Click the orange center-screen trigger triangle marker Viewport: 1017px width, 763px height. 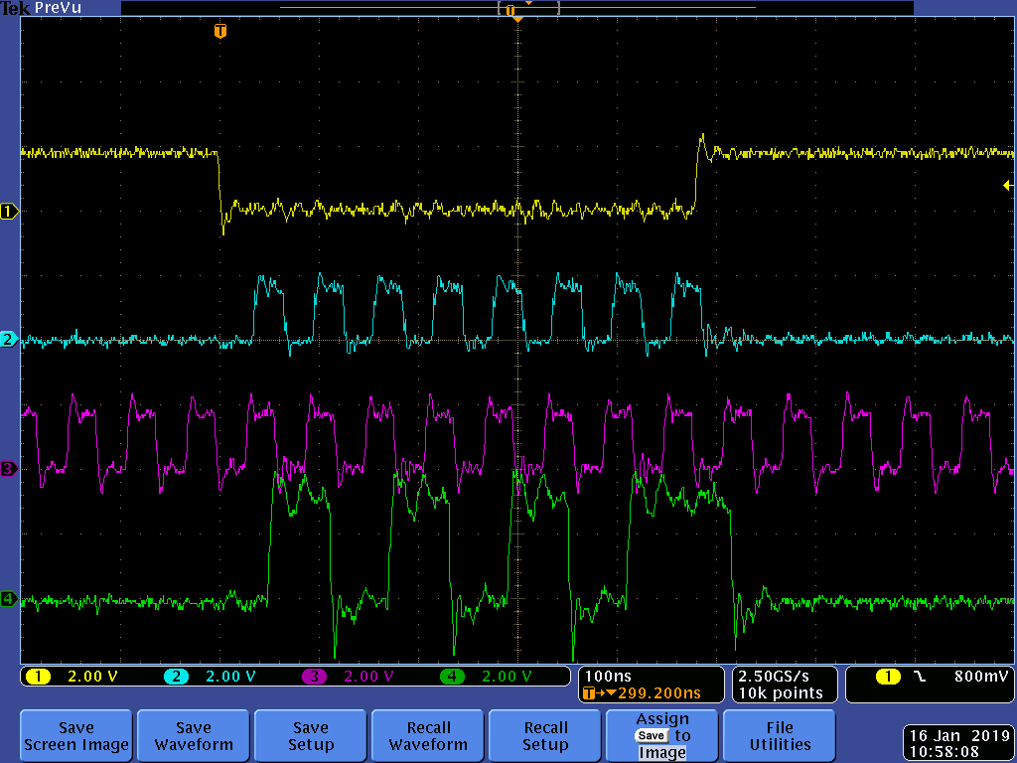coord(517,20)
